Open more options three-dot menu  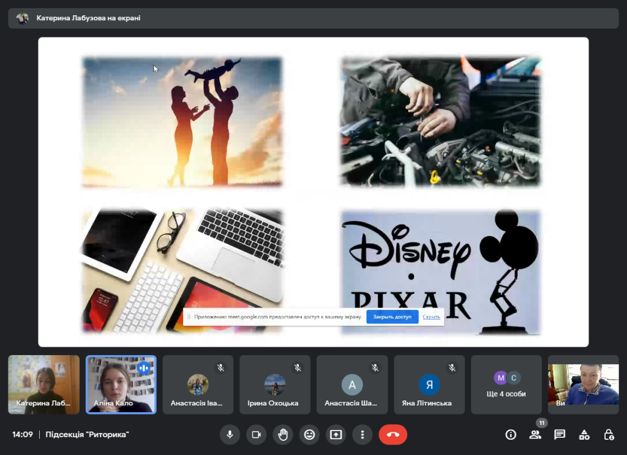(362, 435)
